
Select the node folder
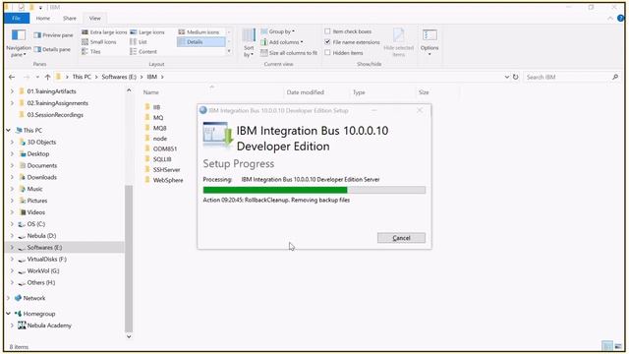[159, 139]
